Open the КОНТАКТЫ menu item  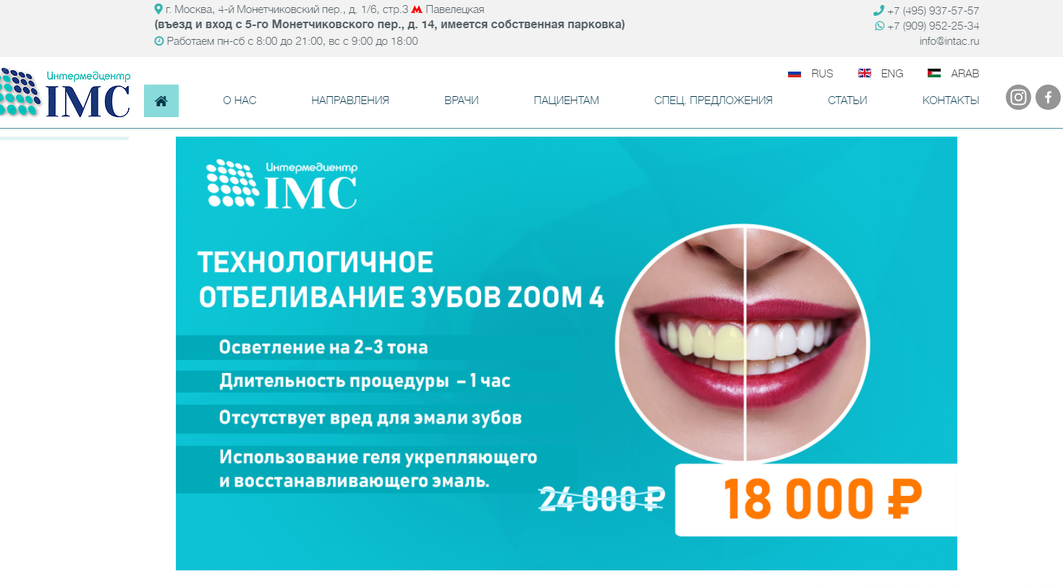click(x=951, y=100)
